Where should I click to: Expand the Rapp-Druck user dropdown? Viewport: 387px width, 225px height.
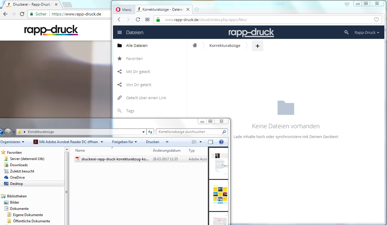(367, 32)
